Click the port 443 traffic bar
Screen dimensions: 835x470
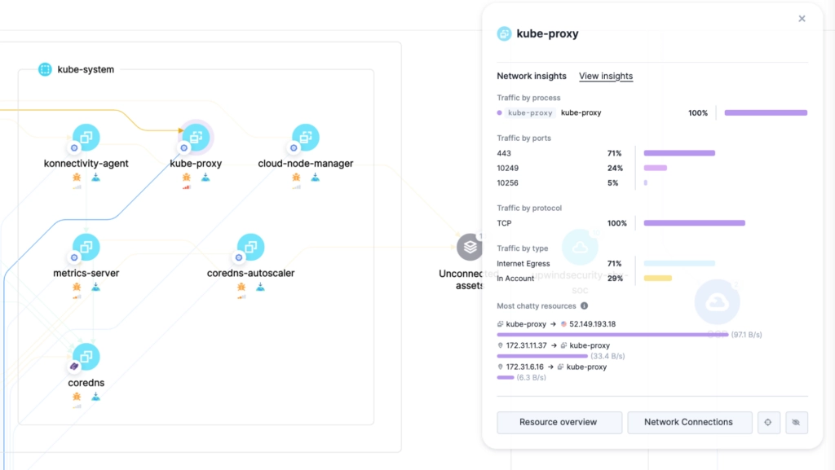tap(679, 153)
